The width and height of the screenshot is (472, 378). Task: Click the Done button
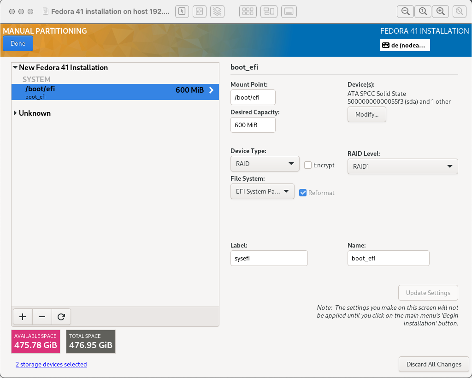[18, 43]
